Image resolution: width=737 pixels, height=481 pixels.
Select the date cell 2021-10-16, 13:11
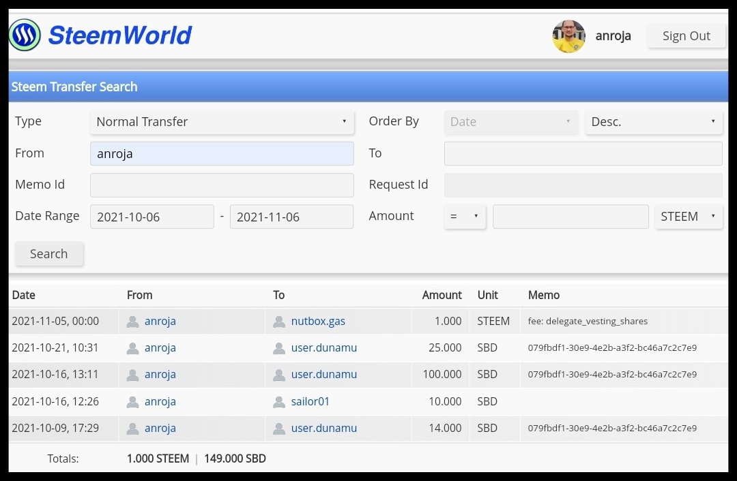point(55,375)
